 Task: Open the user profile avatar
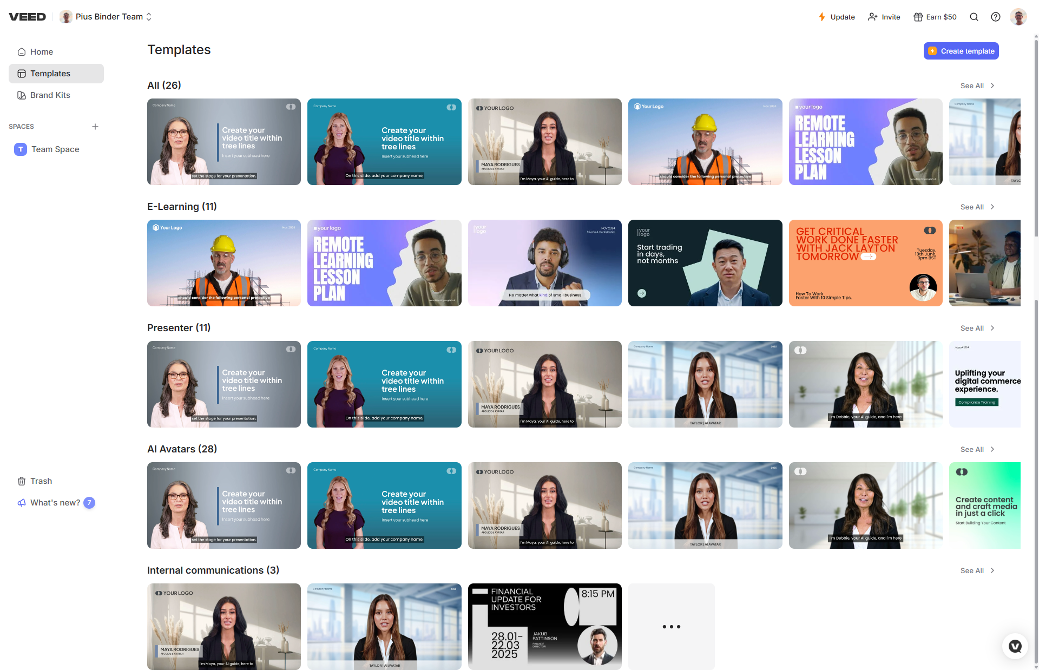click(1018, 17)
